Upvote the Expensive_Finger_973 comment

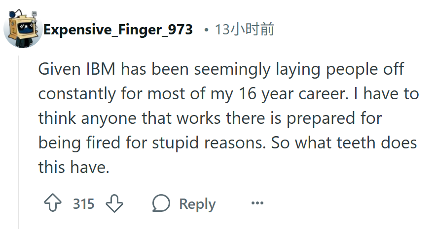click(53, 203)
